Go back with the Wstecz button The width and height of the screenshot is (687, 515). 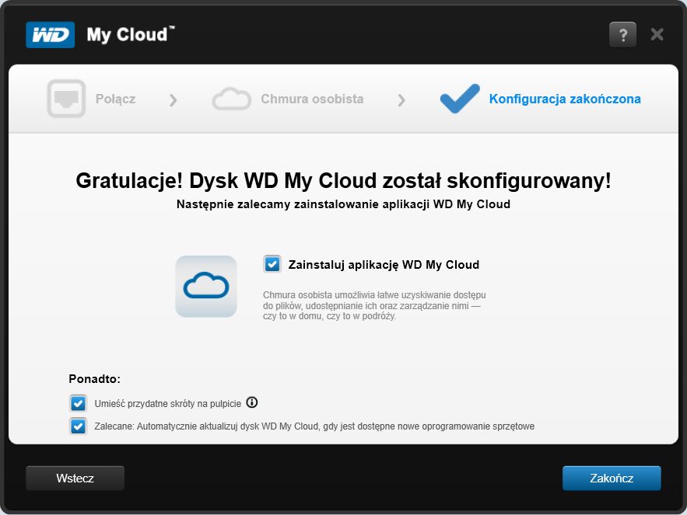[75, 478]
